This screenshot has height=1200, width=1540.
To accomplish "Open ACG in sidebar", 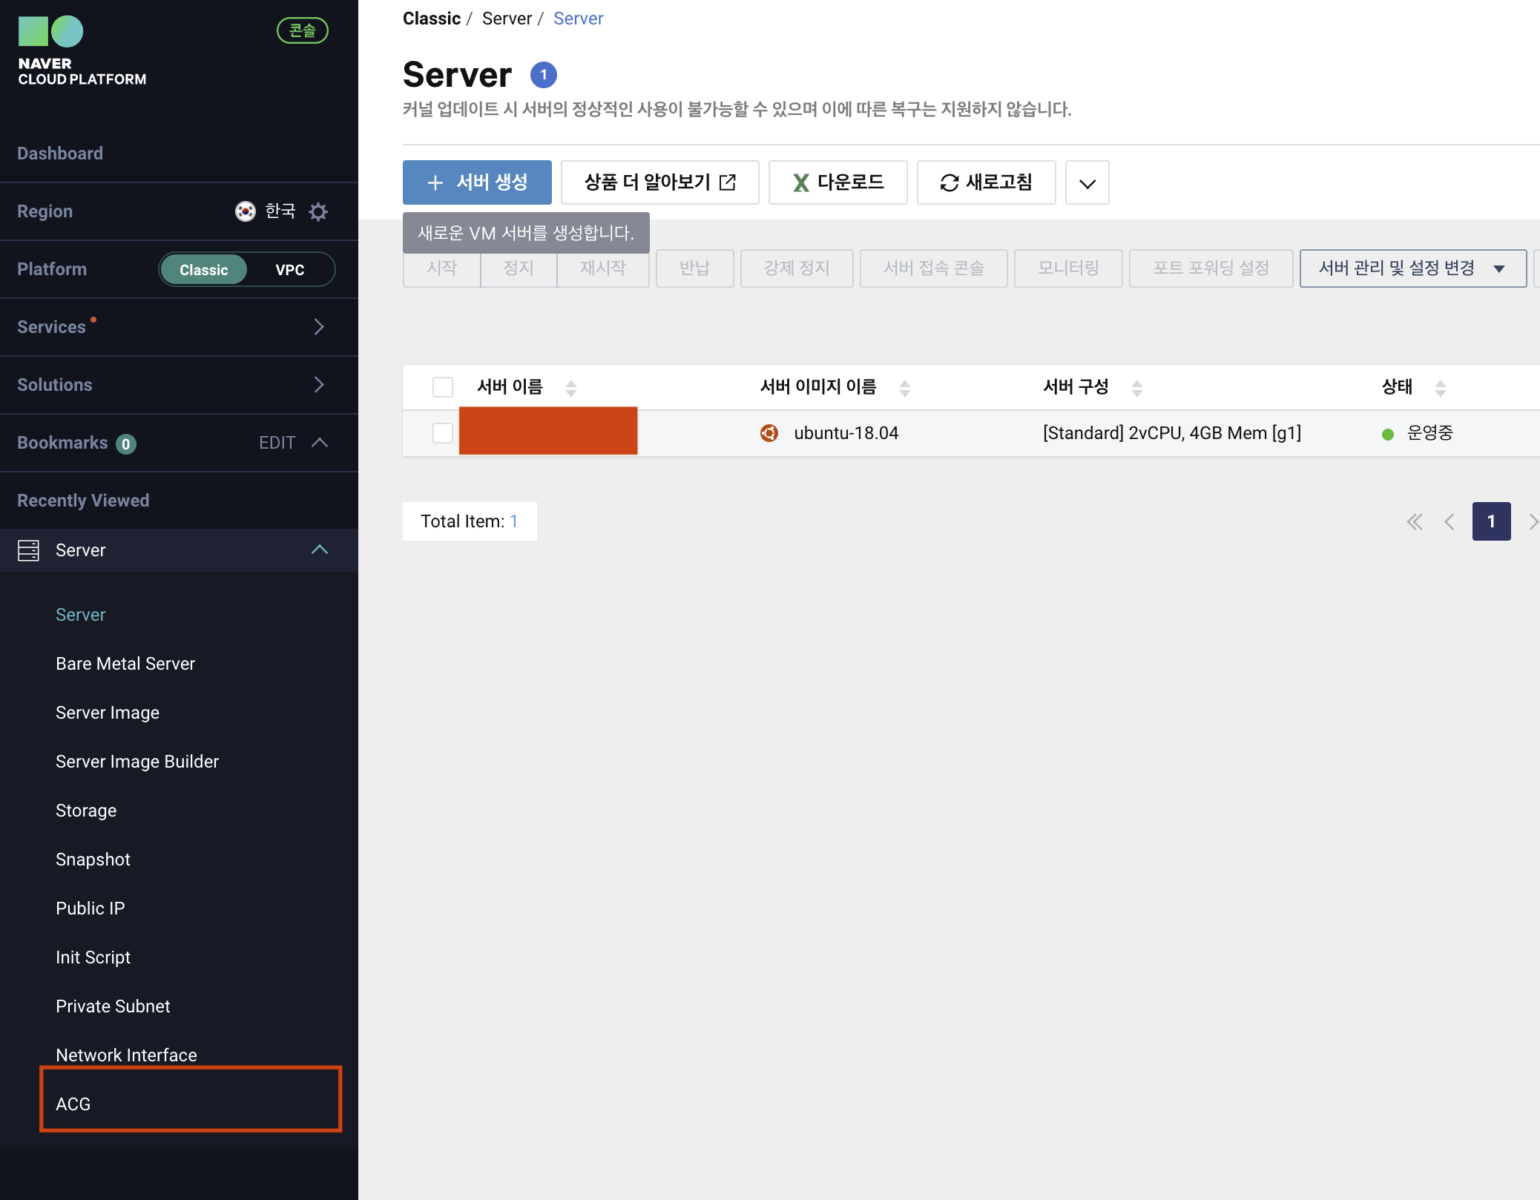I will (73, 1104).
